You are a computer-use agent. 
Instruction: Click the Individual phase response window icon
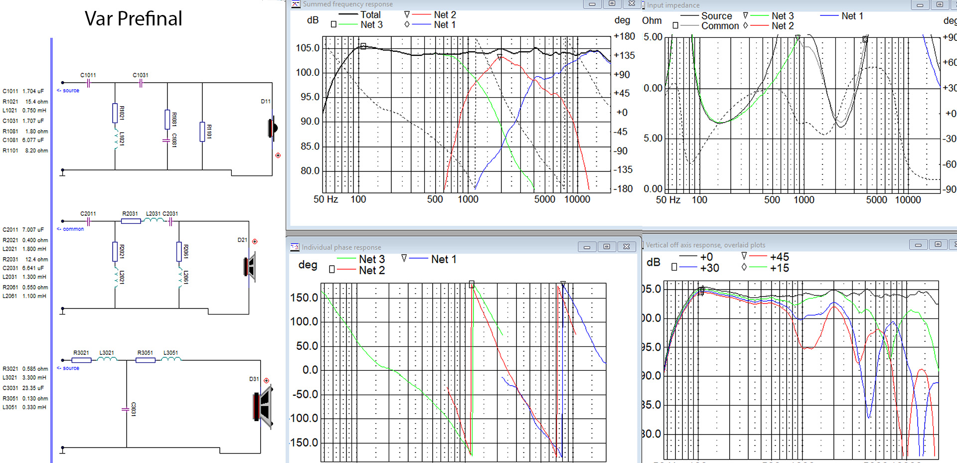(295, 247)
